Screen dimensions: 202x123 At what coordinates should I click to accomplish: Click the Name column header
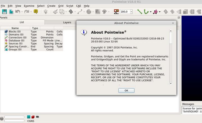[x=15, y=28]
